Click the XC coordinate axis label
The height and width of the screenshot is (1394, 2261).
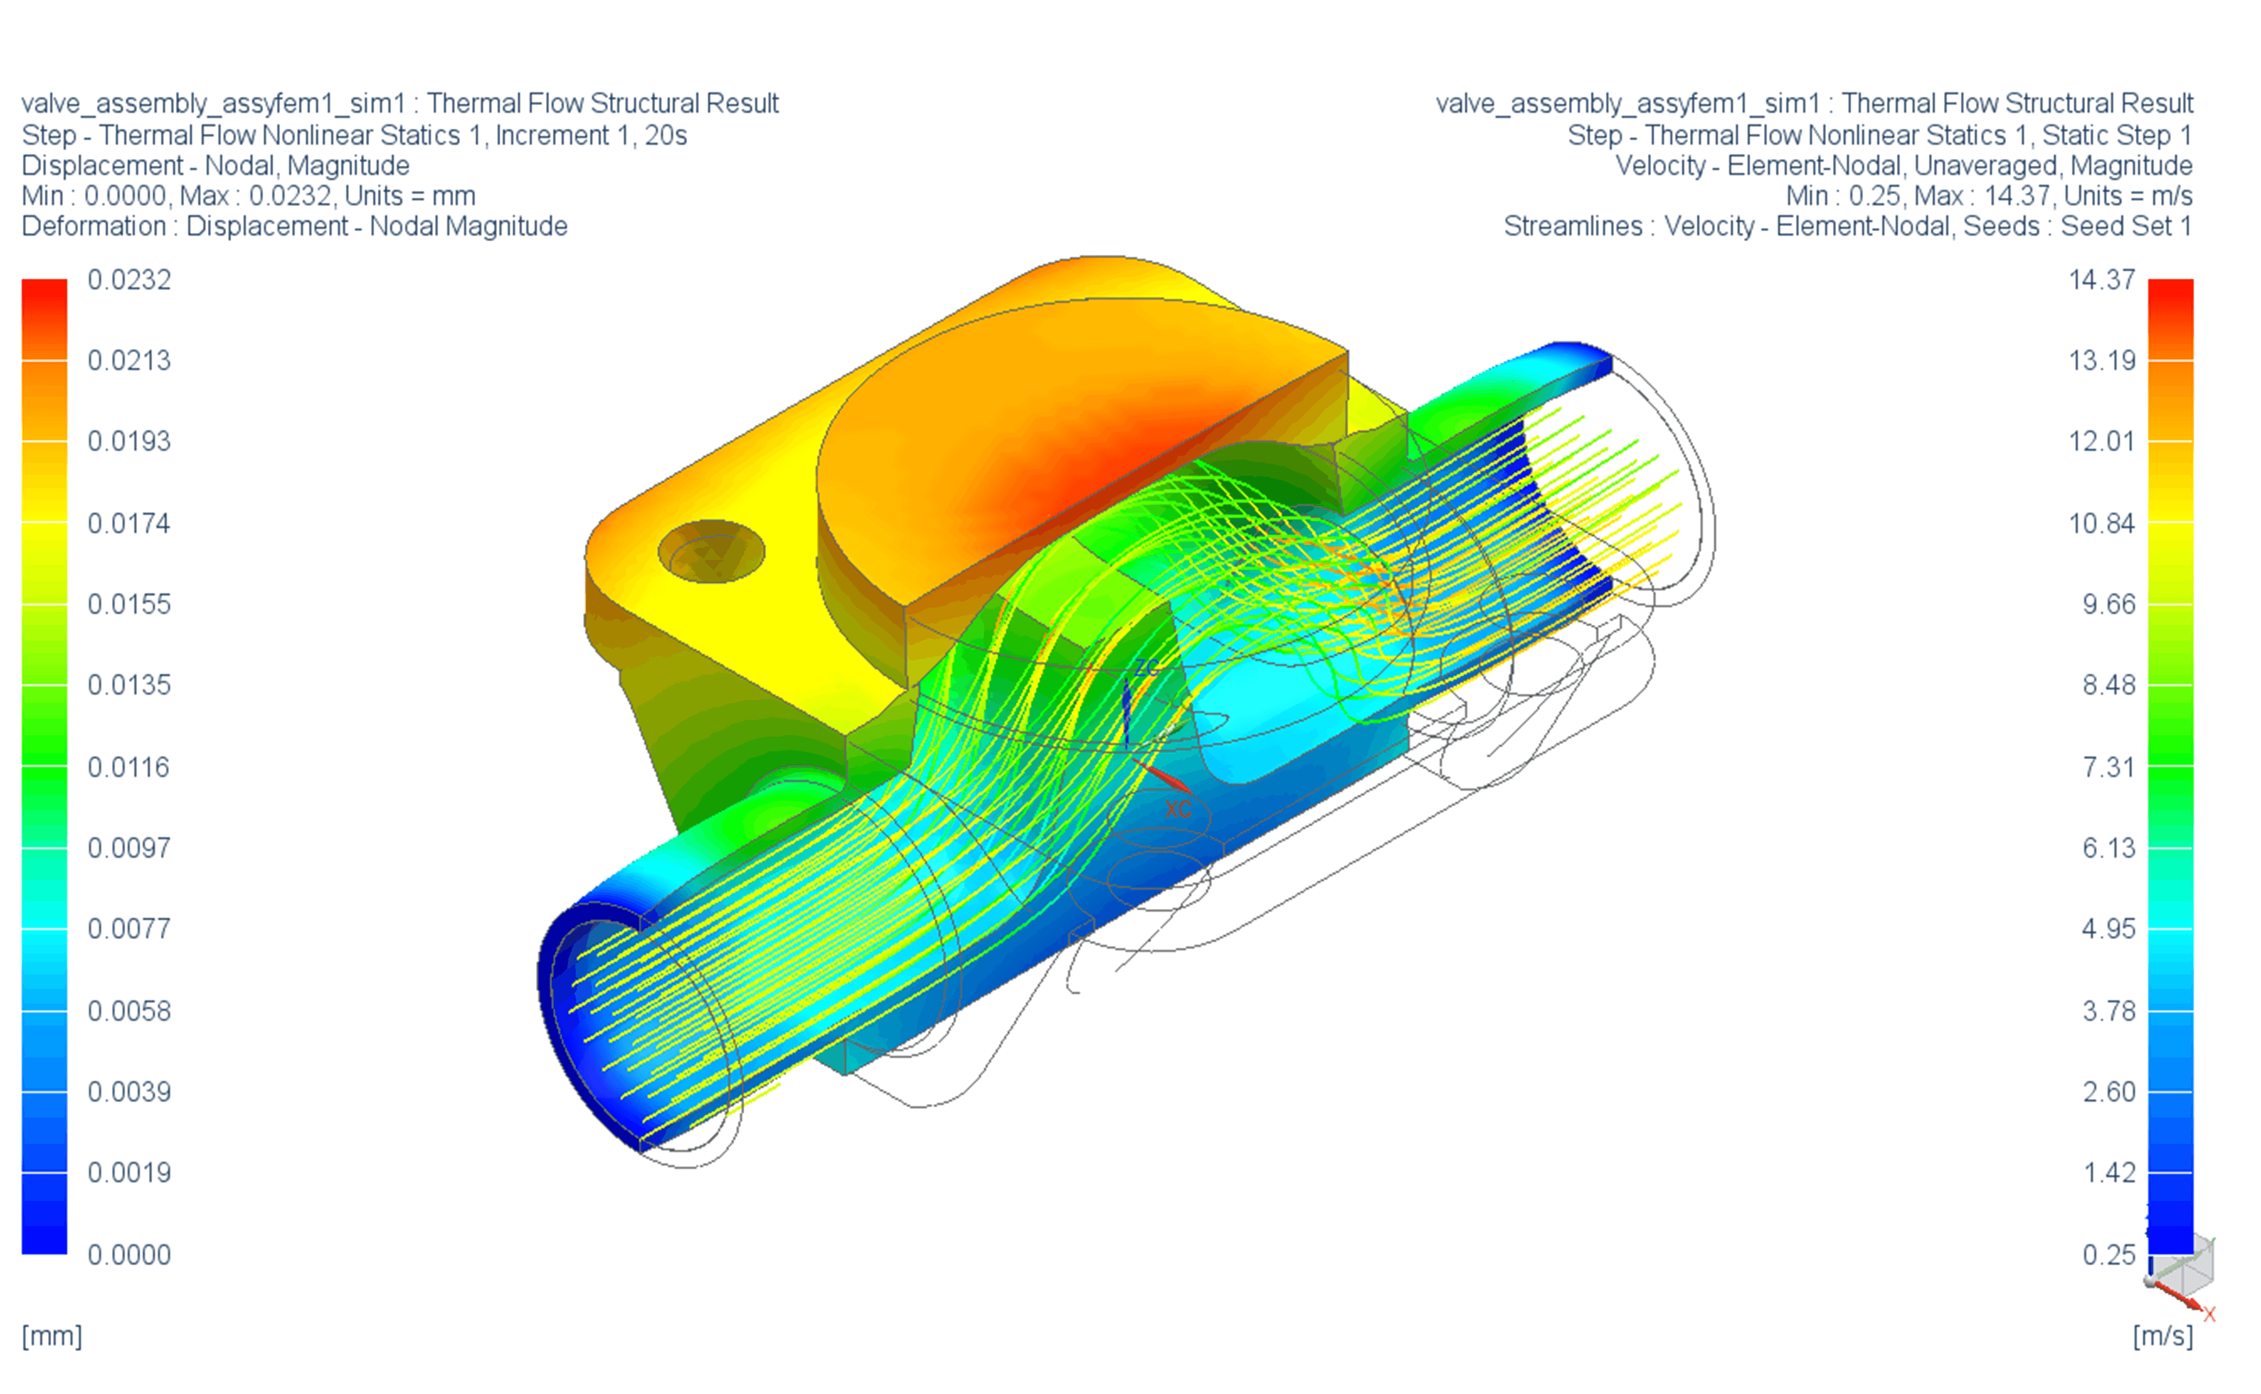[1179, 810]
